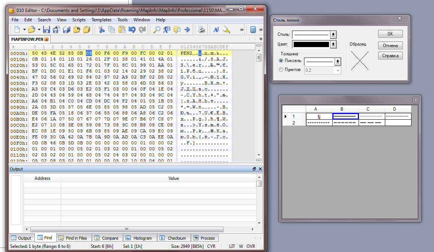The height and width of the screenshot is (252, 434).
Task: Click the Print icon in the toolbar
Action: pos(201,29)
